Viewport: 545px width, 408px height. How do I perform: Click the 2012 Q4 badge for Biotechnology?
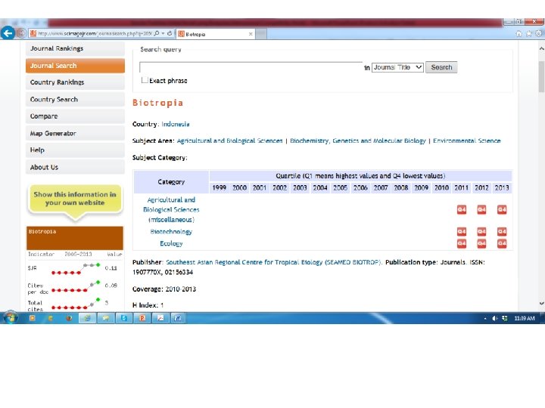point(481,231)
